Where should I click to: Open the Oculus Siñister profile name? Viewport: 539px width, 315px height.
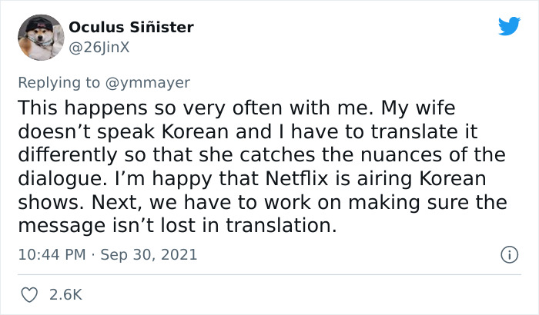click(x=131, y=28)
